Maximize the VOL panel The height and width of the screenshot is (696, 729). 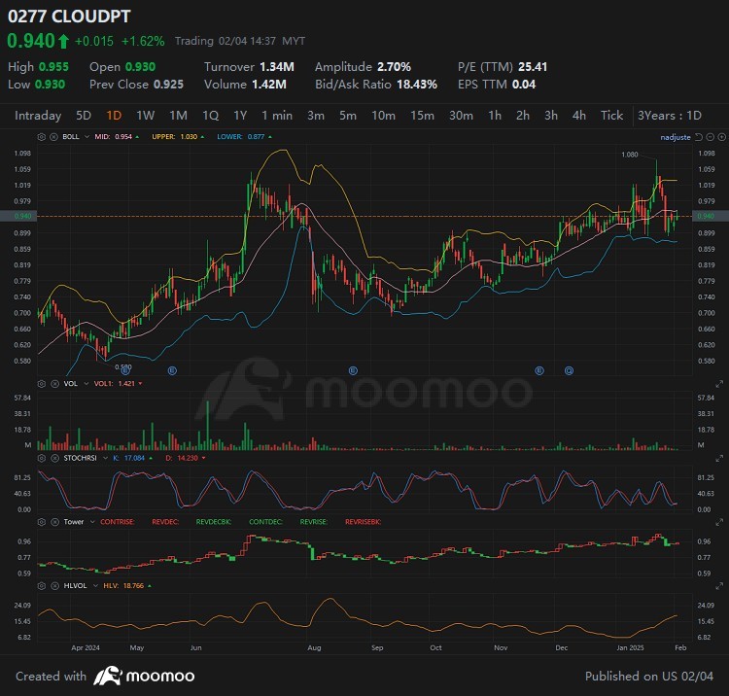coord(719,384)
